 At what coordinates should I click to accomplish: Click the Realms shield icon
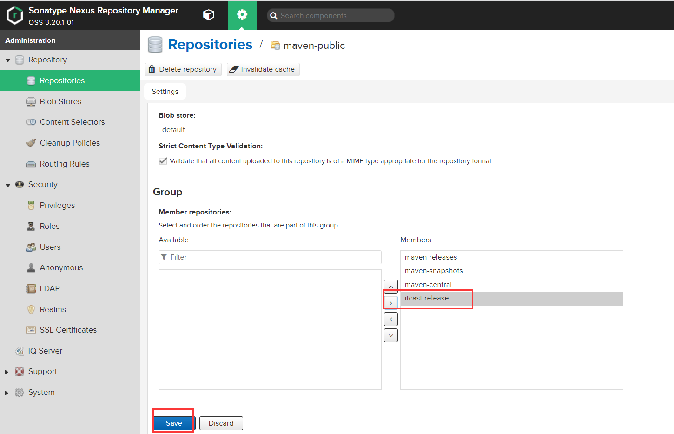[x=31, y=309]
